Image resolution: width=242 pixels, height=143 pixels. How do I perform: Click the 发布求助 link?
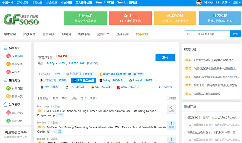point(142,34)
